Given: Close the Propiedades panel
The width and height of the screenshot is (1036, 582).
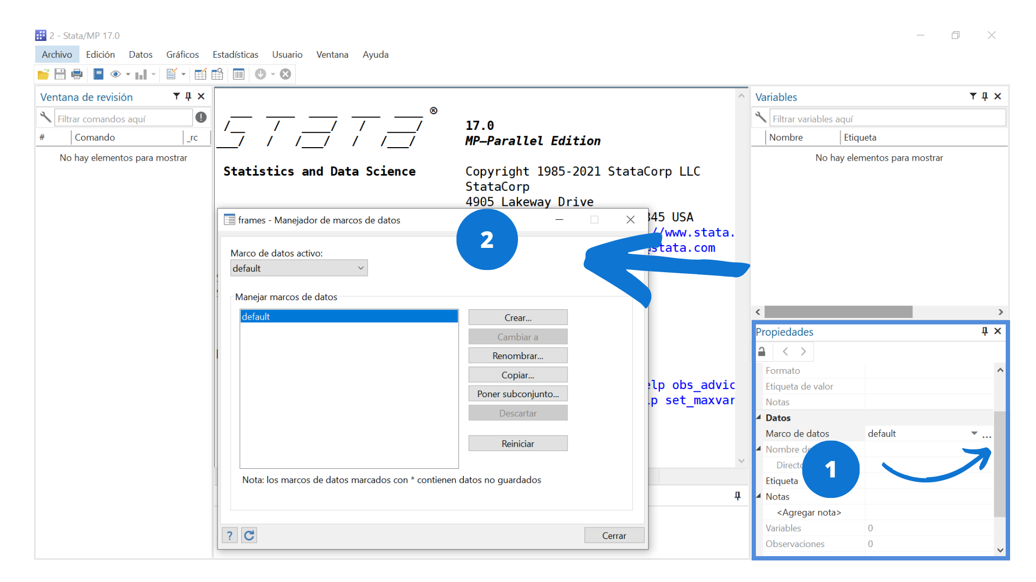Looking at the screenshot, I should pyautogui.click(x=998, y=331).
